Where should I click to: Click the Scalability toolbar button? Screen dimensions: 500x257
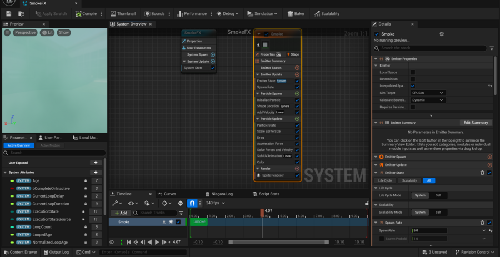coord(327,14)
